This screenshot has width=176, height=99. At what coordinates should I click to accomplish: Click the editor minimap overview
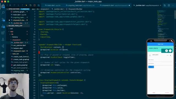165,24
